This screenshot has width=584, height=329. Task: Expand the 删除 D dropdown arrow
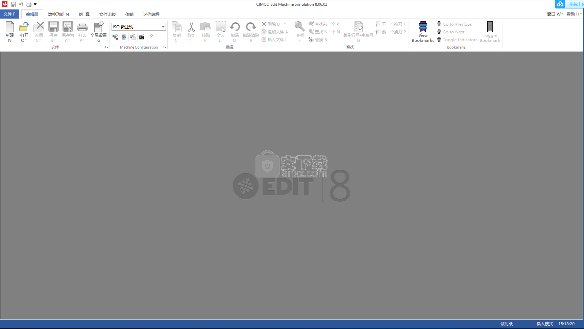coord(285,24)
